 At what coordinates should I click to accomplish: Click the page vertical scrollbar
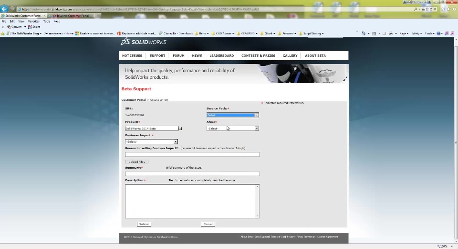(456, 141)
